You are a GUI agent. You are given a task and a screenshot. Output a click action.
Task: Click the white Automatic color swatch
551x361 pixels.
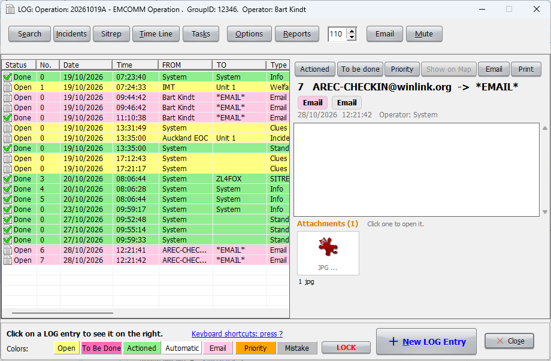click(x=182, y=348)
